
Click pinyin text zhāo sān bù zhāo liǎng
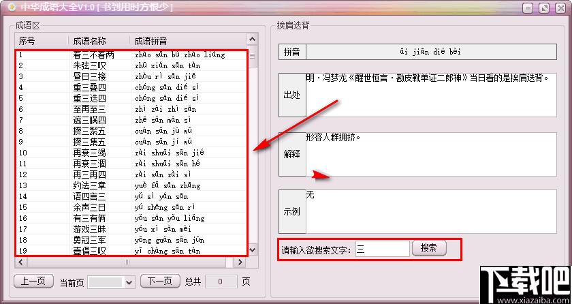click(x=180, y=55)
